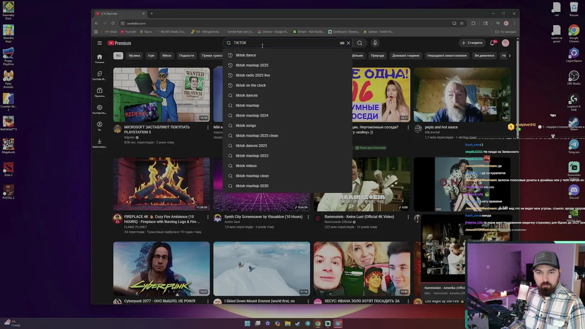Choose suggestion 'tiktok songs'

[x=287, y=125]
